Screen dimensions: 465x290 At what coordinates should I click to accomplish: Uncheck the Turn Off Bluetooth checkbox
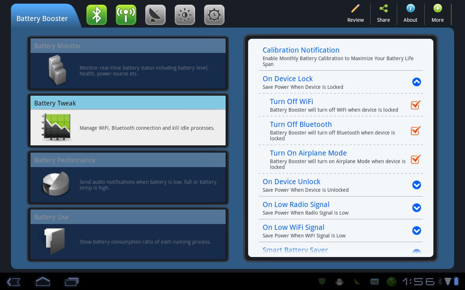(x=416, y=130)
